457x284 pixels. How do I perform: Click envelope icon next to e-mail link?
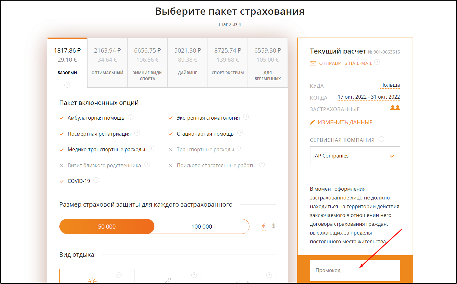click(x=313, y=63)
